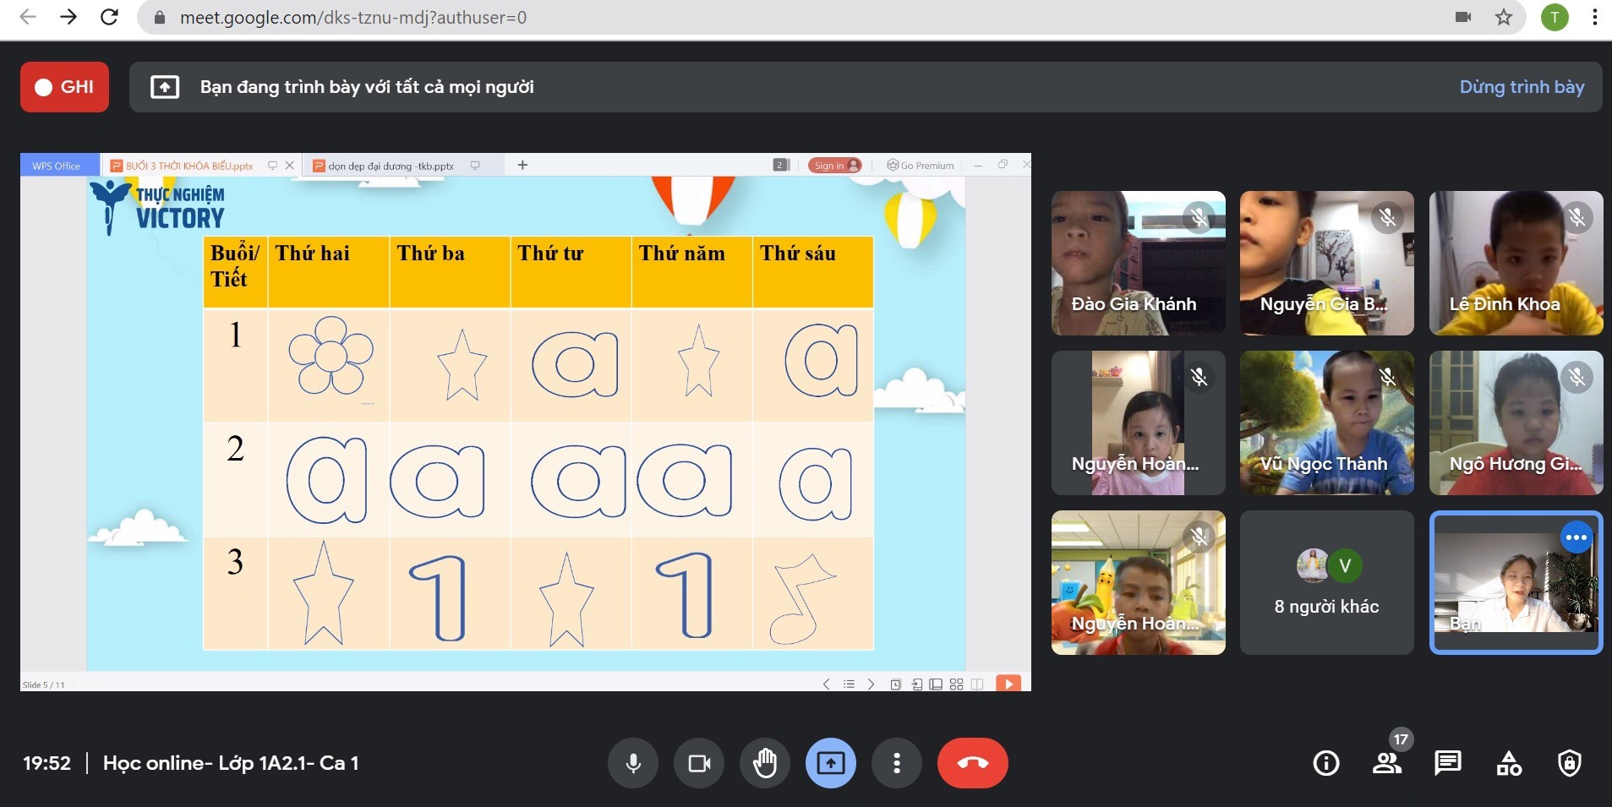The width and height of the screenshot is (1612, 807).
Task: Mute the microphone in call controls
Action: click(x=632, y=763)
